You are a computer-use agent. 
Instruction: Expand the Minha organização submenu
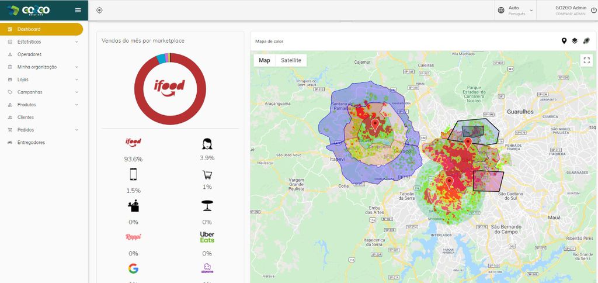[x=42, y=67]
